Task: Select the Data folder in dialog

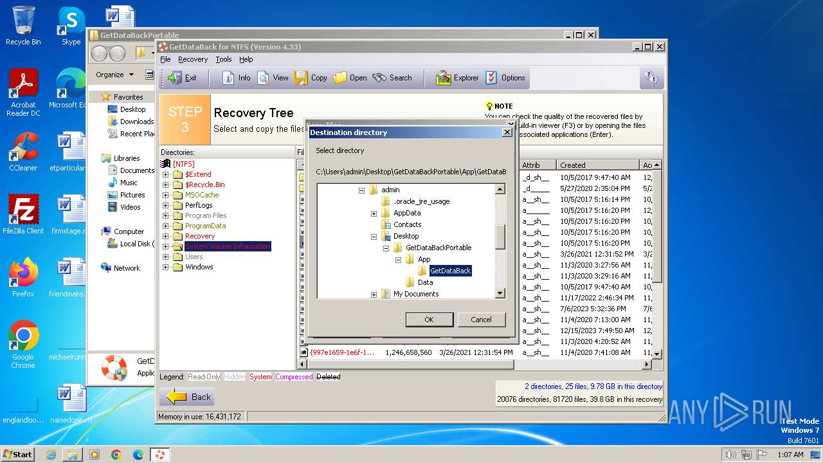Action: click(425, 282)
